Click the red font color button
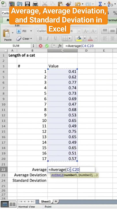The image size is (117, 209). pos(90,39)
